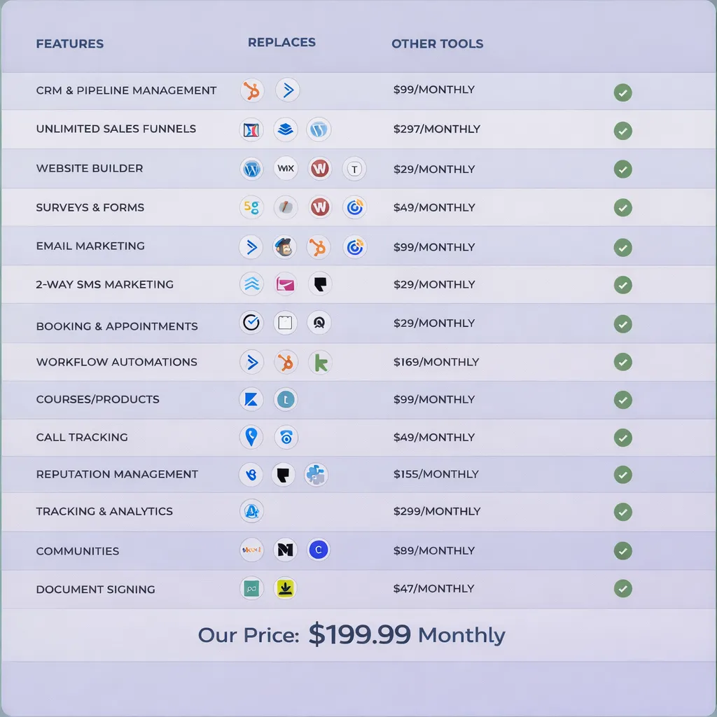Click the green K logo in Workflow Automations

point(320,362)
